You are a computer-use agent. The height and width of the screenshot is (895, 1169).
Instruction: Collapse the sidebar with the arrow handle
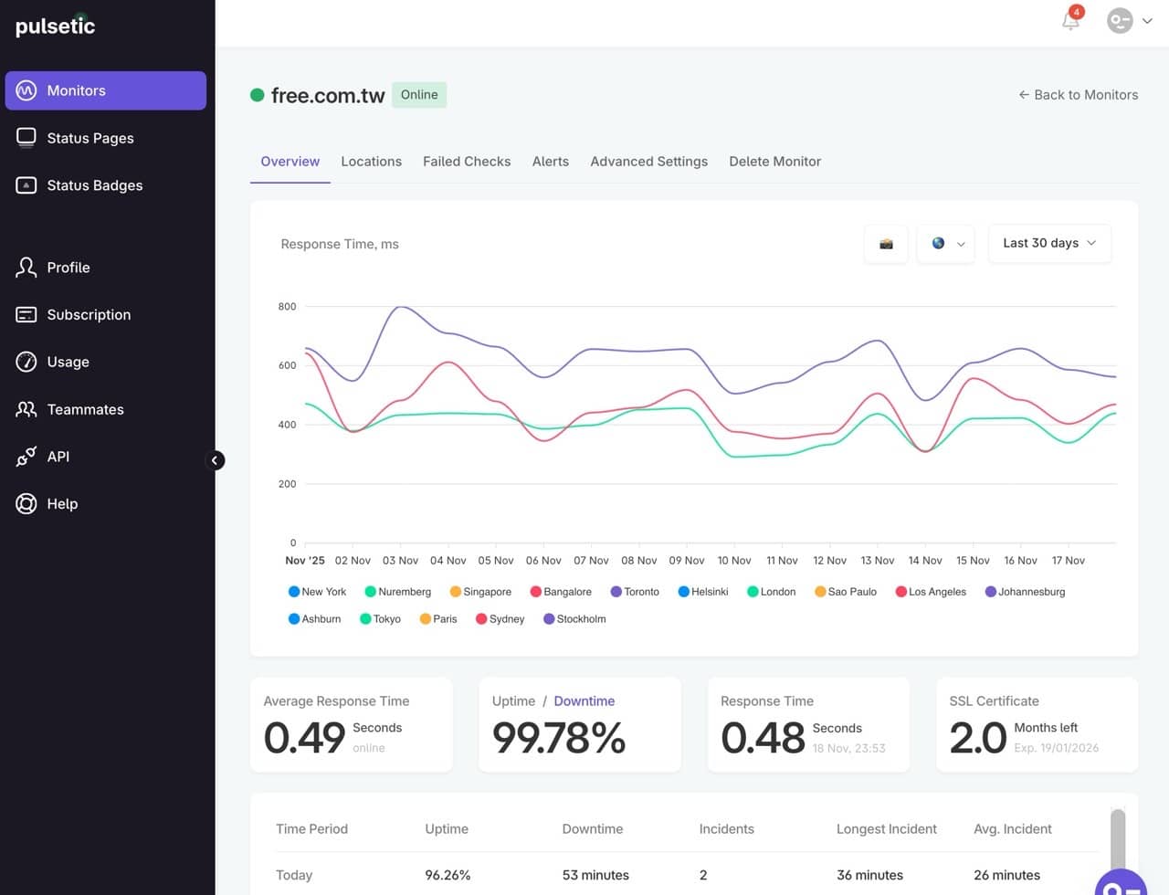pyautogui.click(x=216, y=460)
